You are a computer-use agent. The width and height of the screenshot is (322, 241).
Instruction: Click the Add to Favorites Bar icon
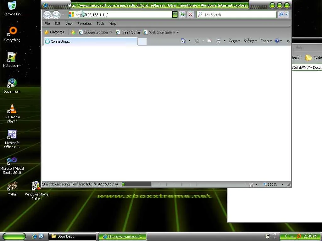[73, 32]
